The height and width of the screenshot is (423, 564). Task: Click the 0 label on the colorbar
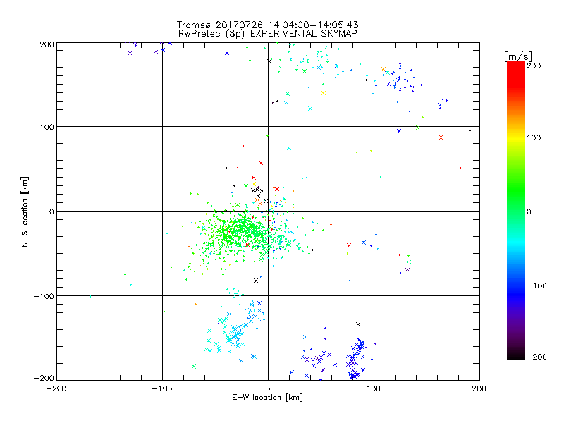pos(529,211)
